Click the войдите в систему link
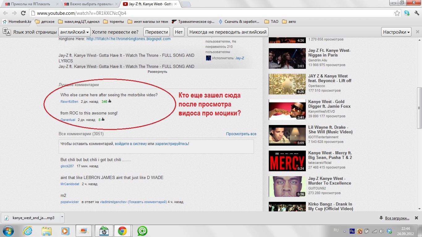422x237 pixels. coord(131,144)
